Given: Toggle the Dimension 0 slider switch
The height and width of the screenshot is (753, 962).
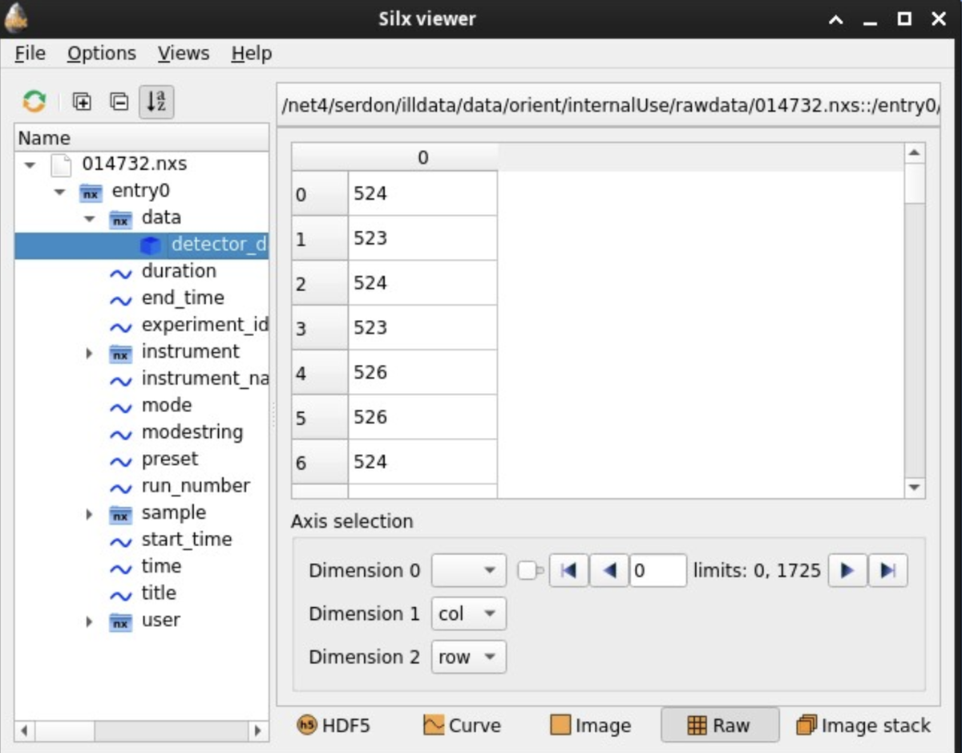Looking at the screenshot, I should [531, 571].
